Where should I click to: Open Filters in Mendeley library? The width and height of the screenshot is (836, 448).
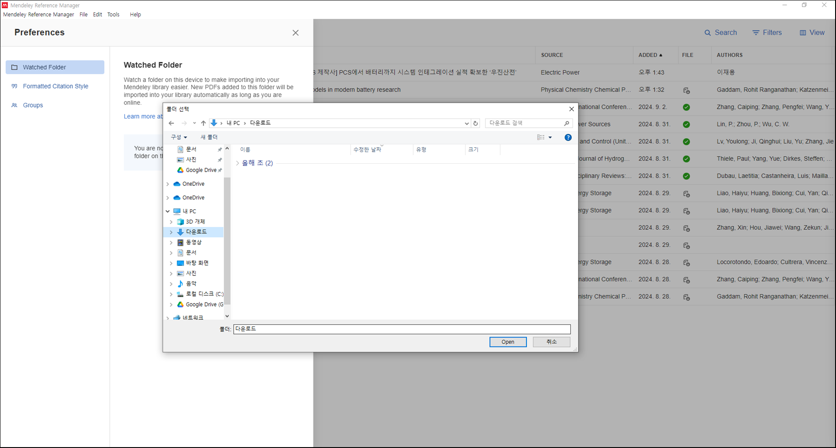(767, 33)
